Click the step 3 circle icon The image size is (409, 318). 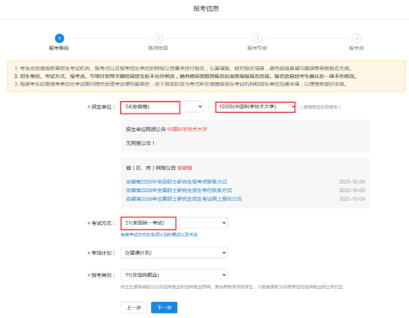pyautogui.click(x=257, y=38)
